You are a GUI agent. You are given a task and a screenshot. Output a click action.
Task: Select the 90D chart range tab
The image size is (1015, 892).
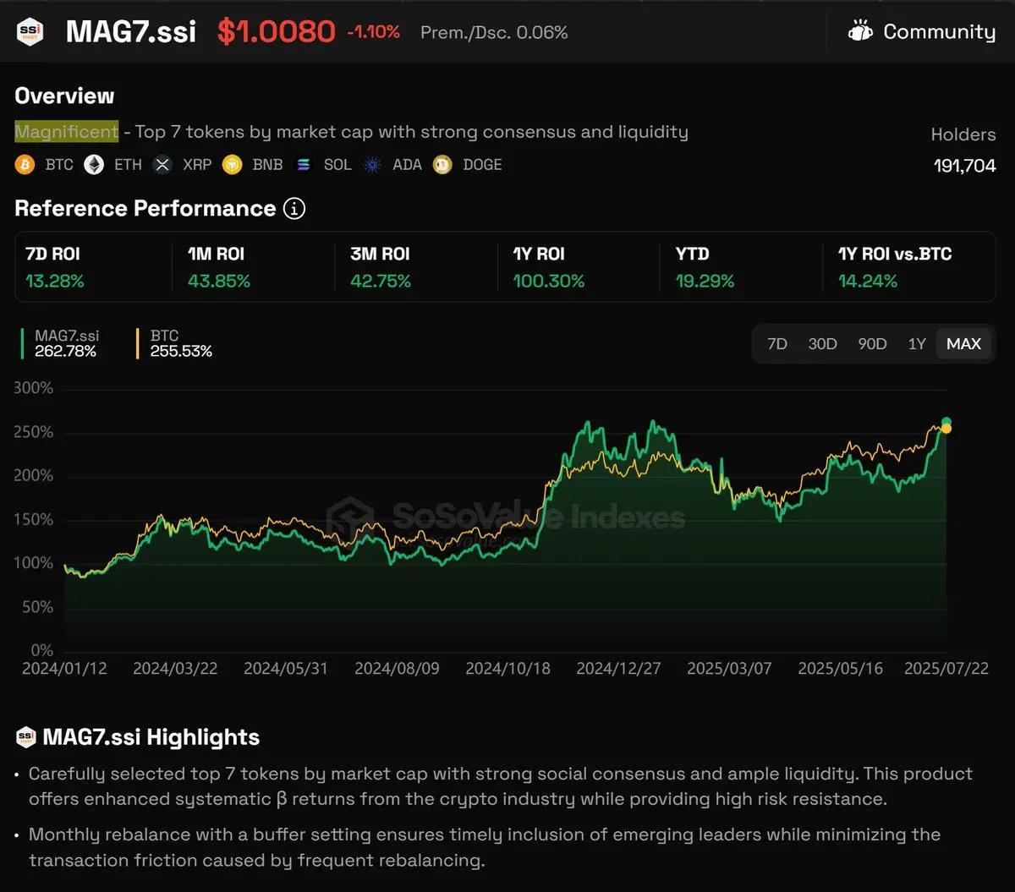point(872,344)
